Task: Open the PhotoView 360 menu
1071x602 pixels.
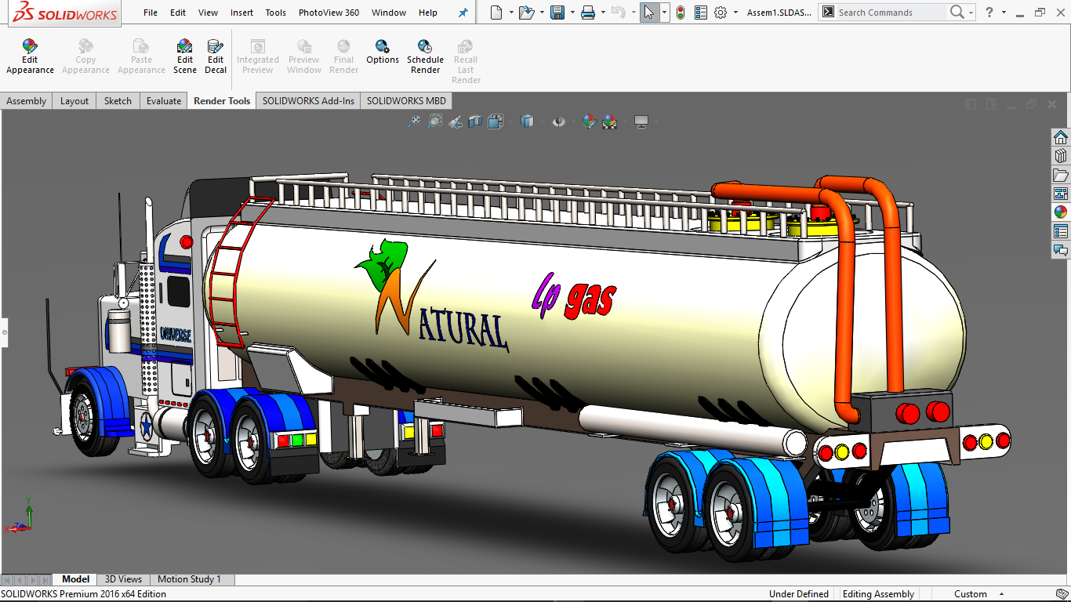Action: pos(329,13)
